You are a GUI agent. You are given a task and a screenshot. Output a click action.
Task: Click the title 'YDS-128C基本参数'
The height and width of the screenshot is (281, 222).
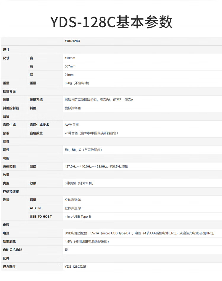pyautogui.click(x=111, y=22)
